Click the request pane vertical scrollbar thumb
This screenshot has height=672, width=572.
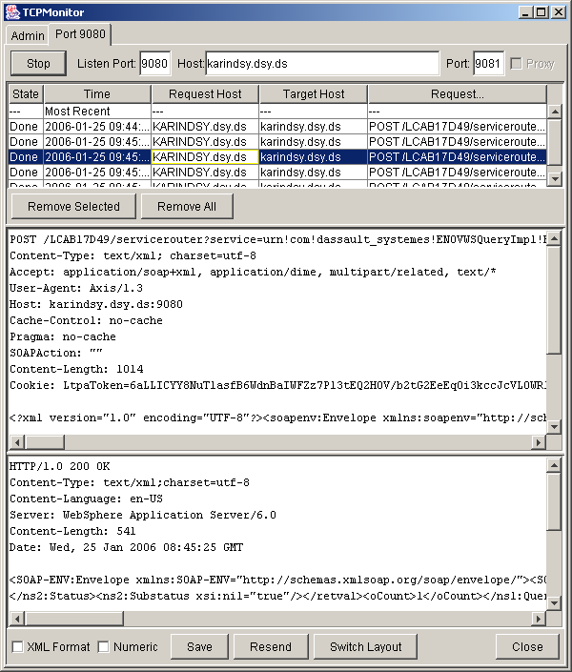(554, 300)
